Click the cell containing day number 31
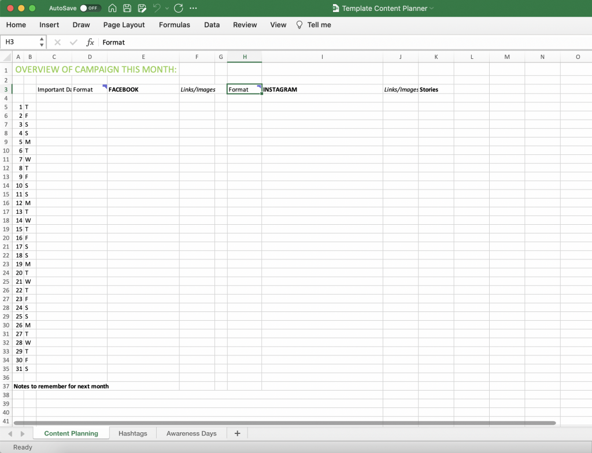This screenshot has width=592, height=453. [18, 369]
